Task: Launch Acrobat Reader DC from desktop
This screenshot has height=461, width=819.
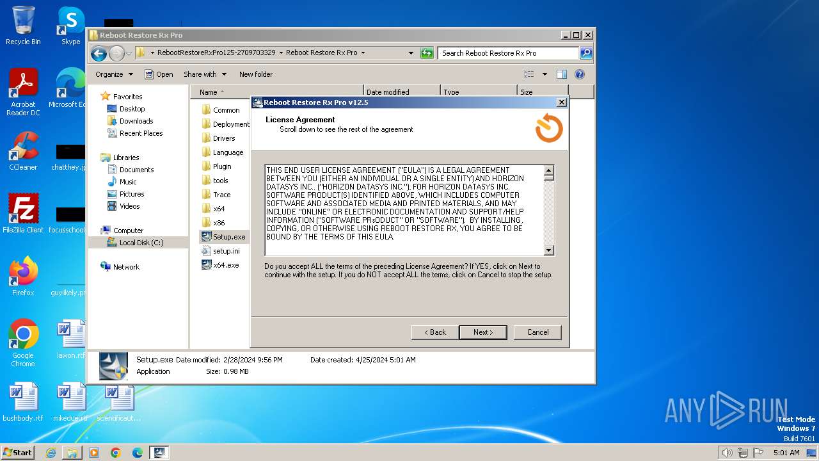Action: (x=23, y=92)
